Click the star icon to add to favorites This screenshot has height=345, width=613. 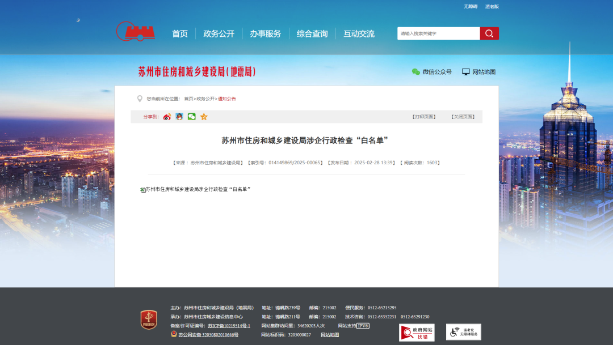(x=204, y=117)
